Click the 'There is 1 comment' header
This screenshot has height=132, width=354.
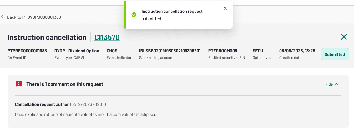[64, 84]
